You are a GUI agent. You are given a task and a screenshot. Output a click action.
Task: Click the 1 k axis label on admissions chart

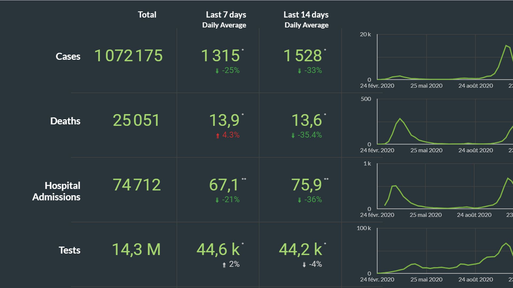[367, 163]
